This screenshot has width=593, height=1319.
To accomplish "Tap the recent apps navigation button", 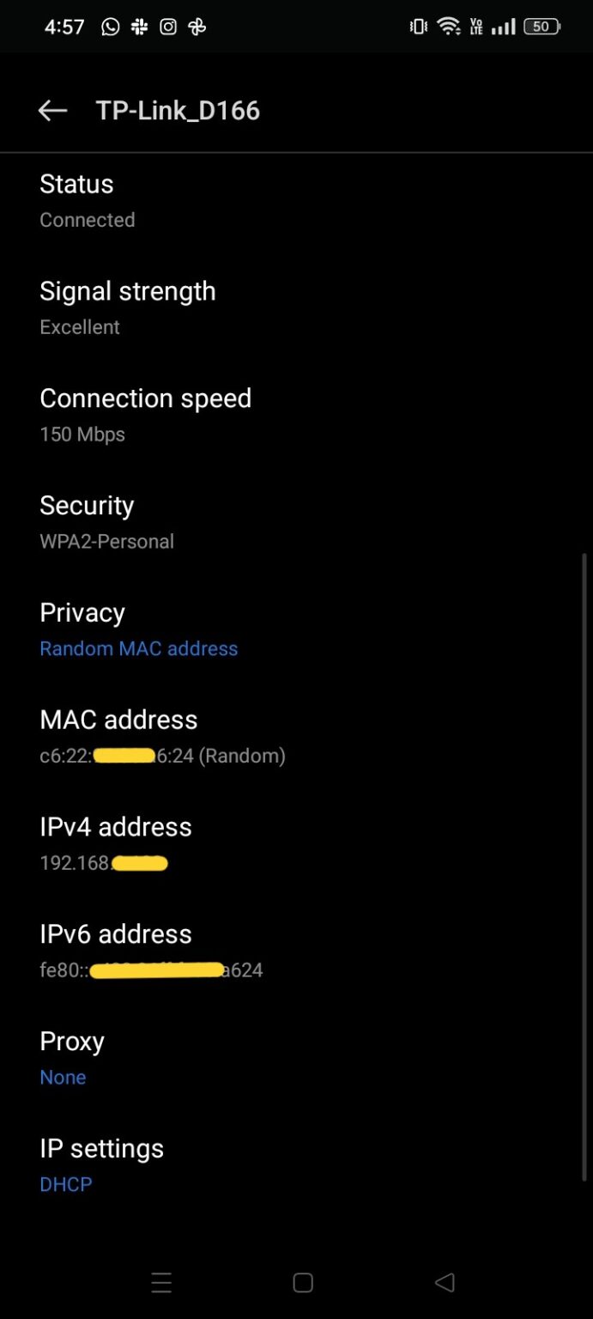I will pyautogui.click(x=161, y=1282).
